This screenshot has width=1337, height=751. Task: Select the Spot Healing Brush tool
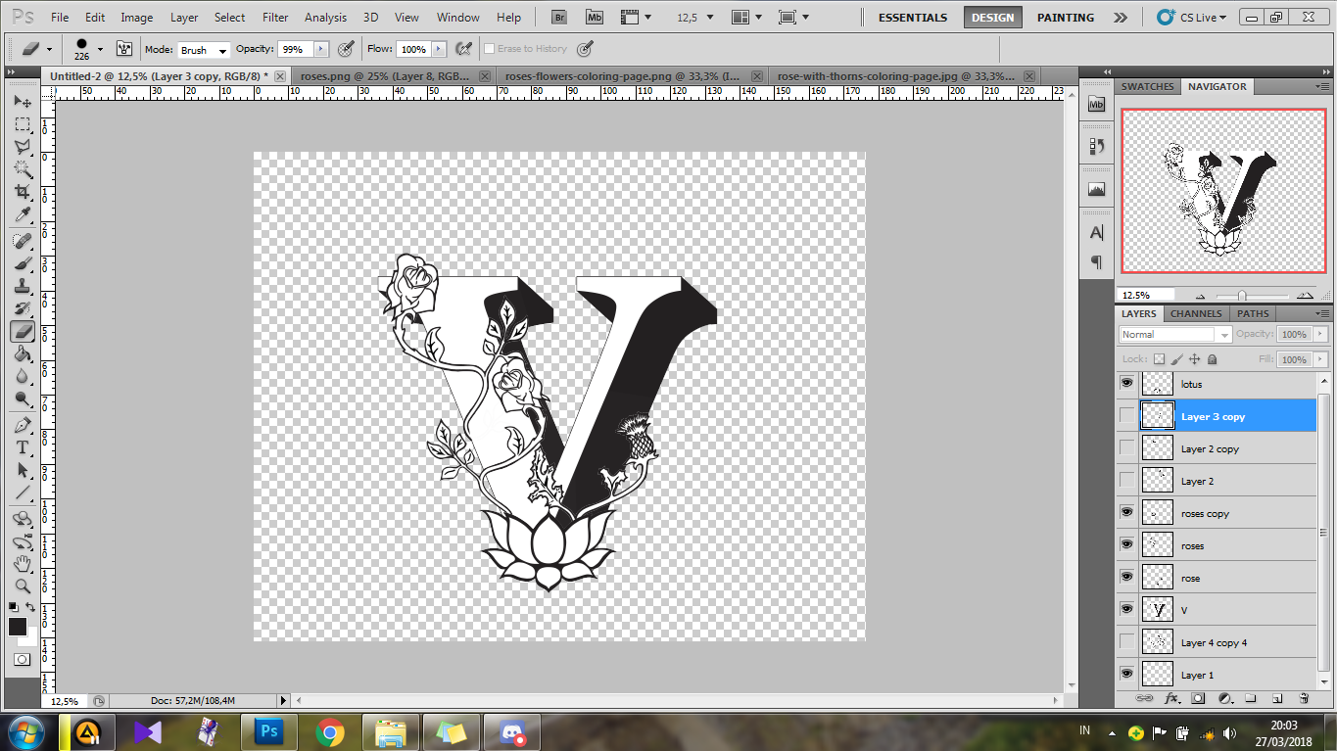pos(23,241)
